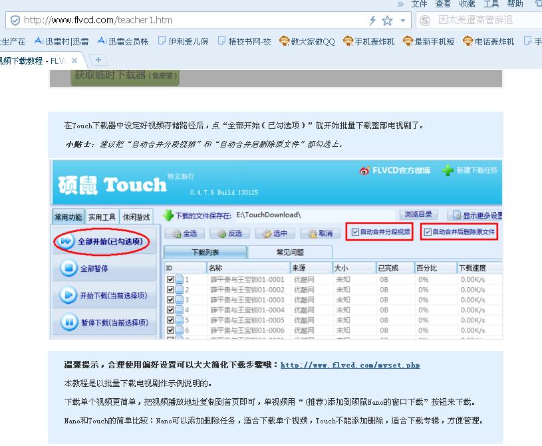Click 全部开始(已勾选项) to start batch download
This screenshot has height=446, width=542.
[104, 242]
